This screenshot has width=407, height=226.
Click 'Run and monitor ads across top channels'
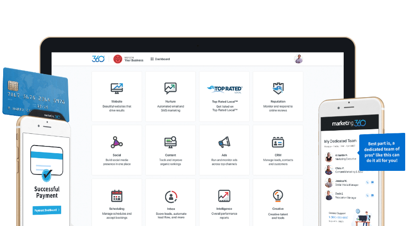coord(224,162)
